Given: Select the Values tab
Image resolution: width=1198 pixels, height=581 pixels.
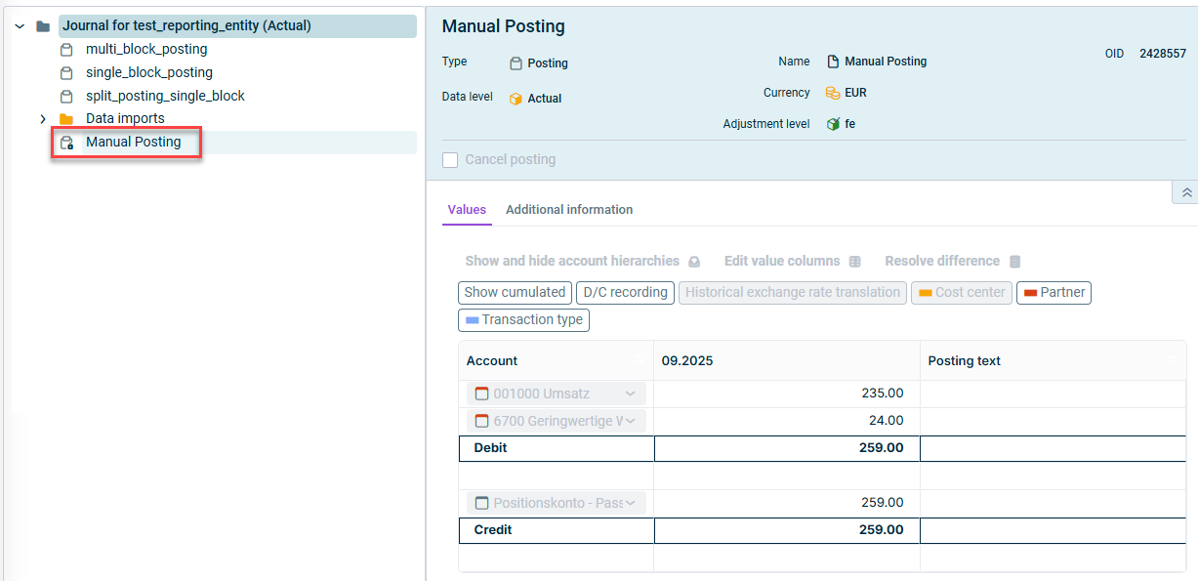Looking at the screenshot, I should 467,210.
